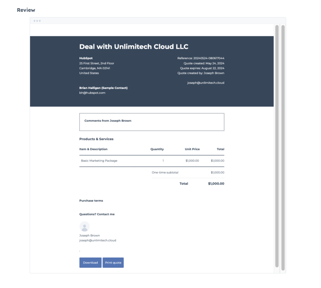Click the Comments from Joseph Brown box
This screenshot has height=288, width=321.
coord(152,122)
